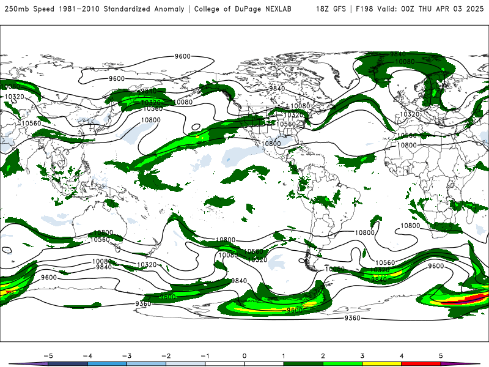The height and width of the screenshot is (367, 489).
Task: Click the '9840' contour label over Canada
Action: tap(277, 89)
